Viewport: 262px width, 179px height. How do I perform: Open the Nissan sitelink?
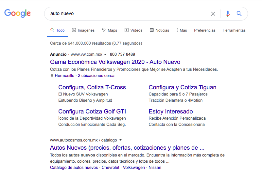tap(155, 168)
